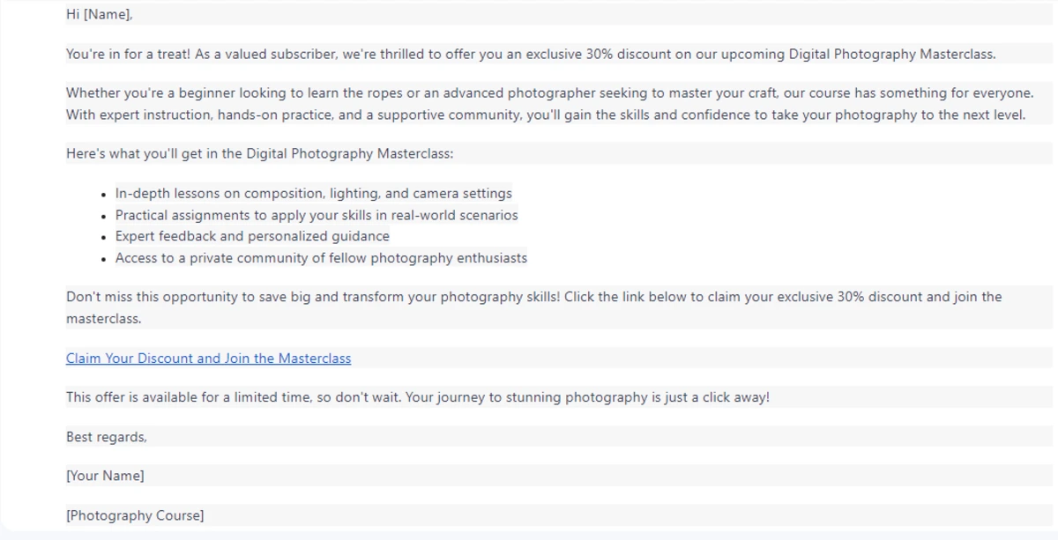
Task: Click the 'Best regards,' closing line
Action: pyautogui.click(x=107, y=437)
